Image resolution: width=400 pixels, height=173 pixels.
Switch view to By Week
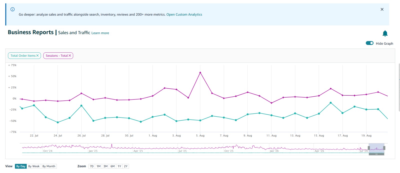point(34,166)
